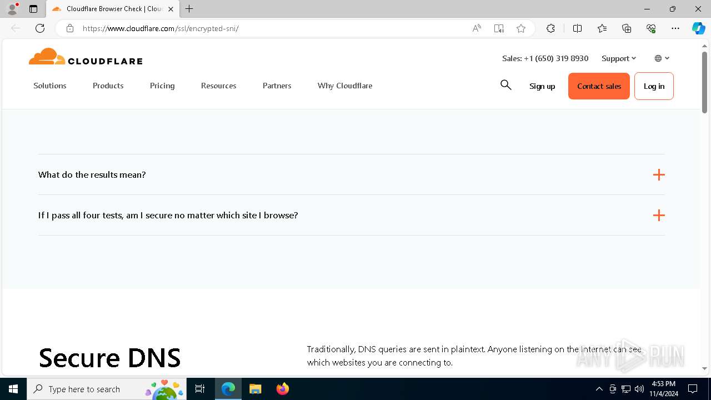This screenshot has height=400, width=711.
Task: Open the language globe selector
Action: (x=662, y=58)
